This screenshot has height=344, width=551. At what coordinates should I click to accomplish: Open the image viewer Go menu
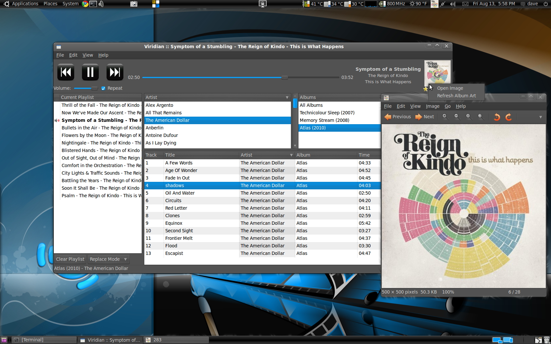447,106
